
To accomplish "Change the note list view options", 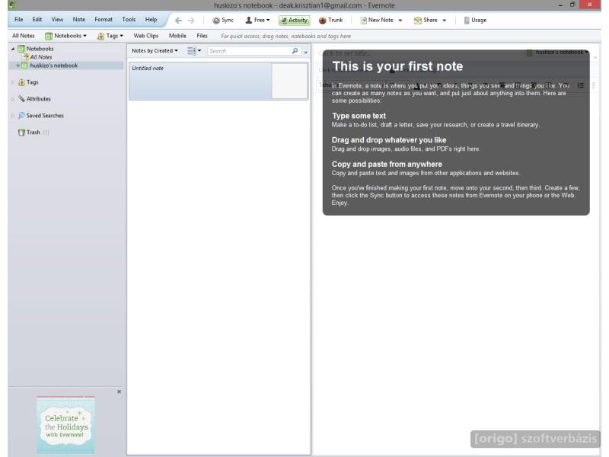I will pyautogui.click(x=194, y=51).
